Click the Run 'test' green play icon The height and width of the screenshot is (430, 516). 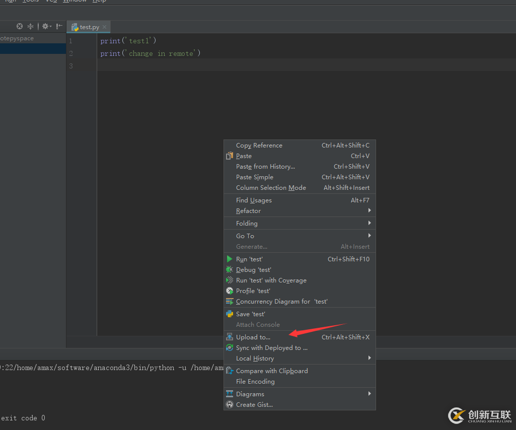click(230, 259)
